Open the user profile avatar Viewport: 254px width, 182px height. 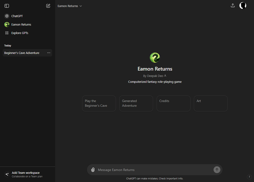coord(243,5)
